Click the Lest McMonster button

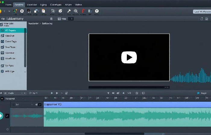click(x=201, y=12)
